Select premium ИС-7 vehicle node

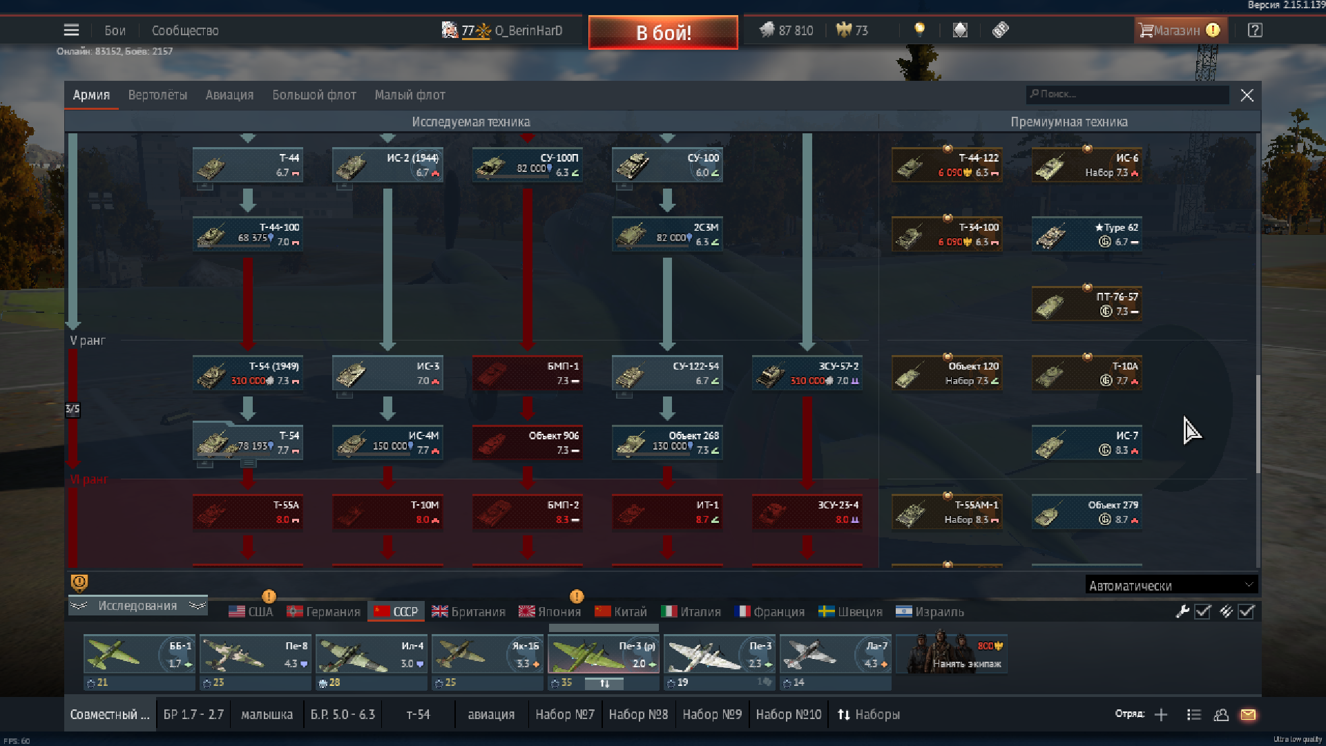pos(1086,443)
